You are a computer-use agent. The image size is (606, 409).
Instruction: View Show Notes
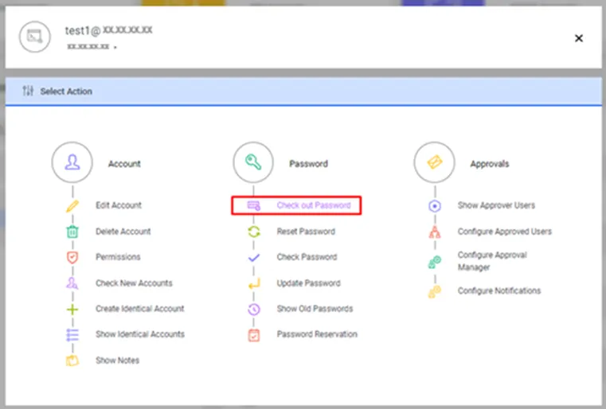point(118,360)
